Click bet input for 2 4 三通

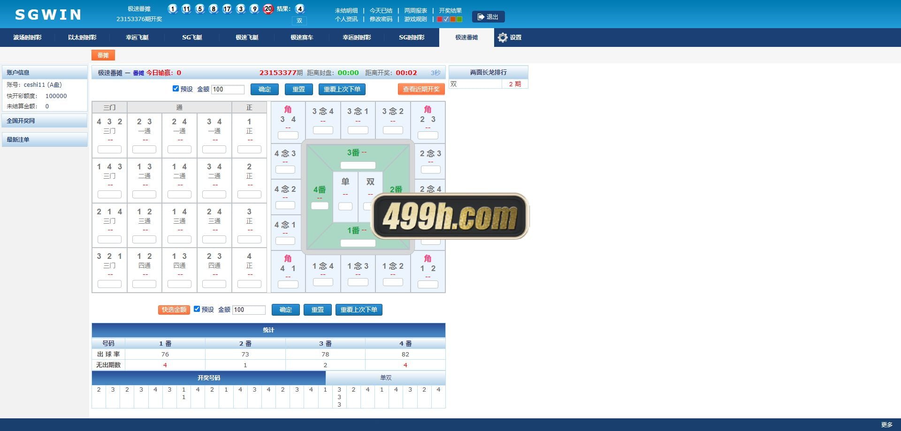(214, 239)
